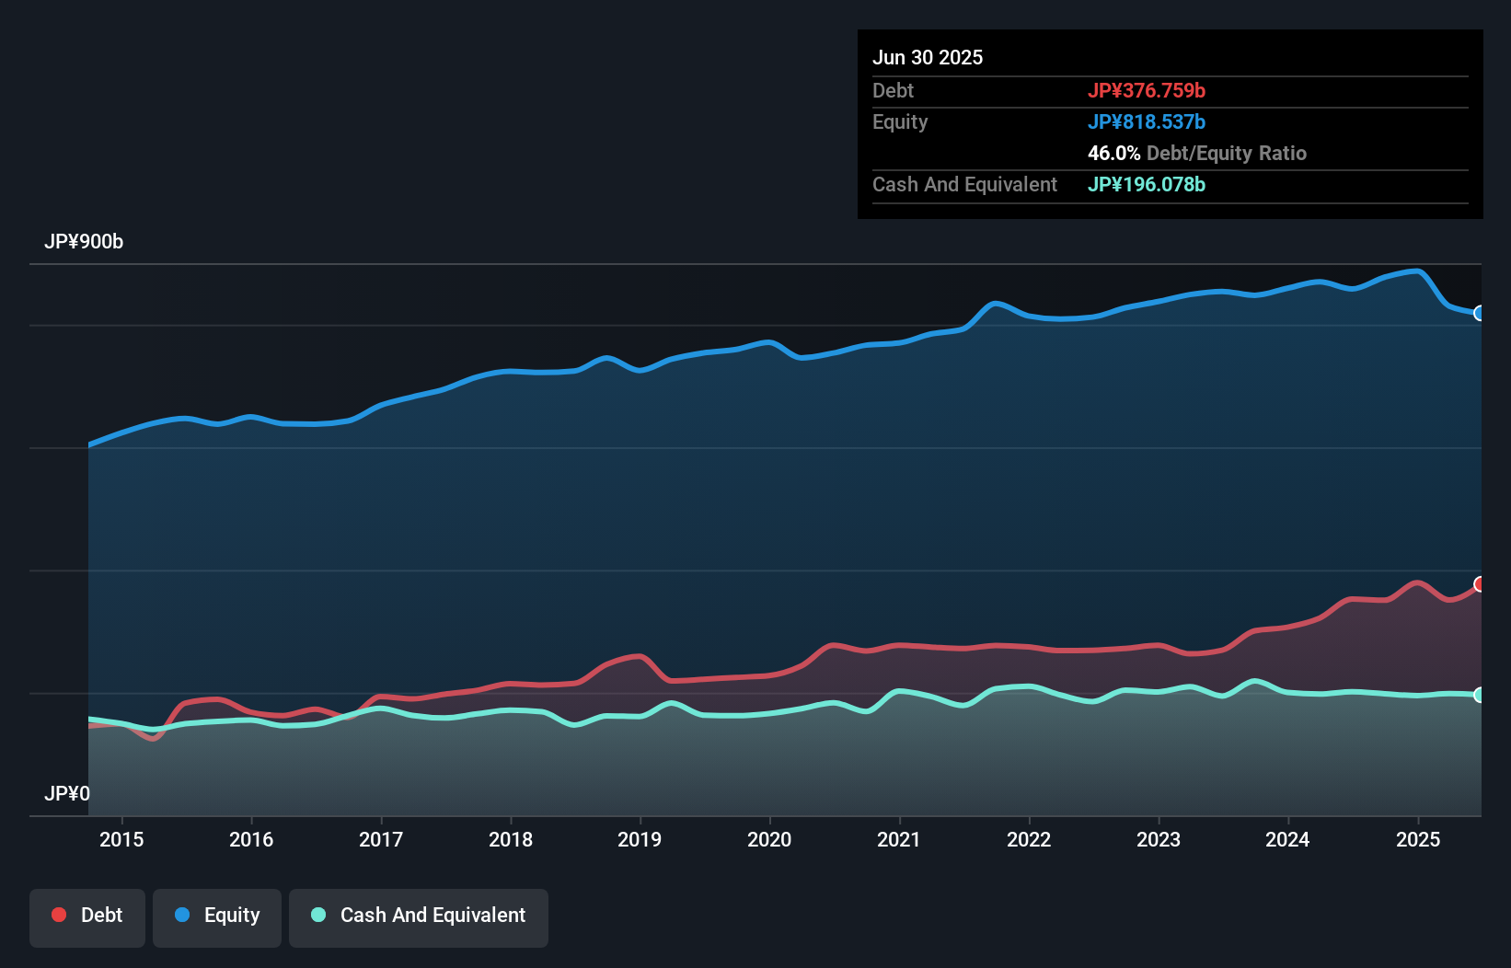Click the JP¥900b axis label
The height and width of the screenshot is (968, 1511).
[x=84, y=242]
